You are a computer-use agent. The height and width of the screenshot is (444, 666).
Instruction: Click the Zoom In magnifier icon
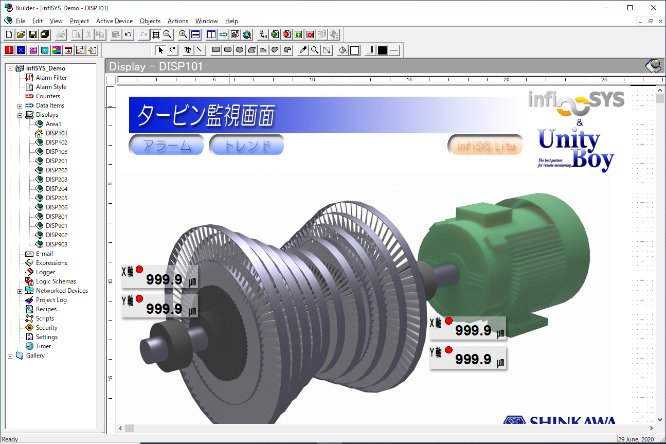pos(184,34)
